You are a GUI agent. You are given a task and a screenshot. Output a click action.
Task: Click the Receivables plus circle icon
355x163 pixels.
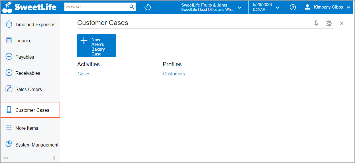click(9, 73)
